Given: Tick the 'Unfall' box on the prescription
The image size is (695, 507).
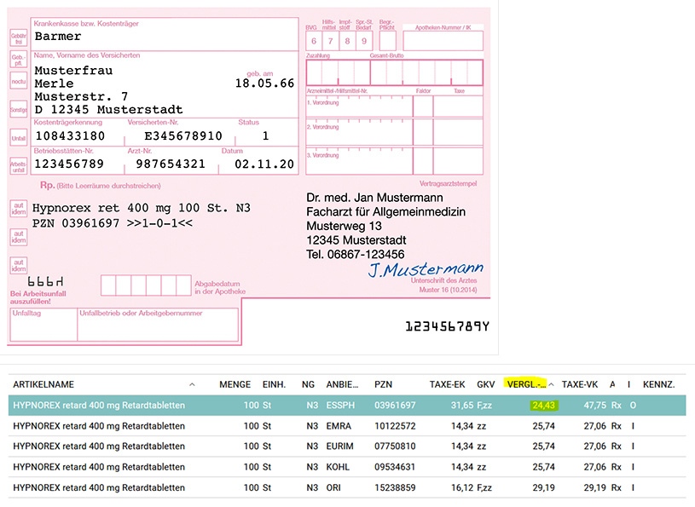Looking at the screenshot, I should pyautogui.click(x=19, y=138).
